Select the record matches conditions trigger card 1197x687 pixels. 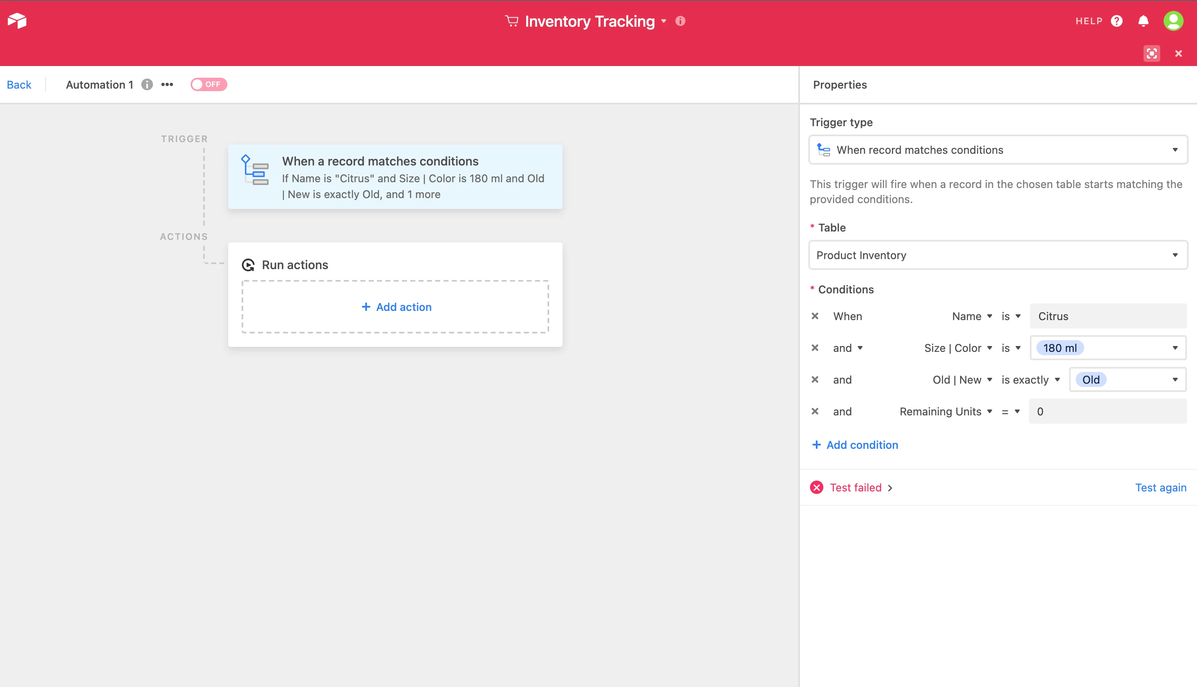tap(395, 177)
